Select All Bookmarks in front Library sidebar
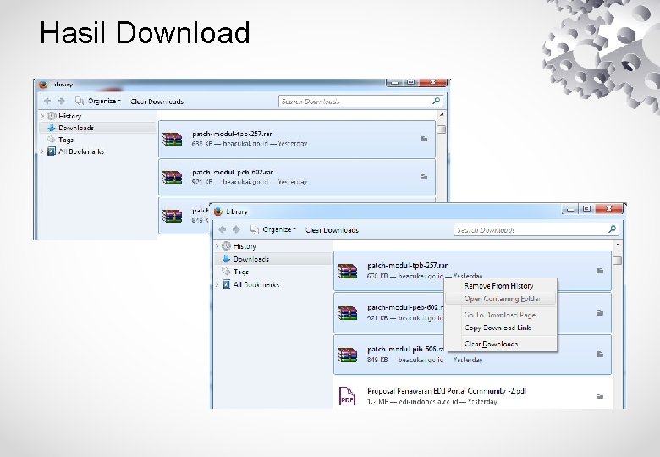 (x=256, y=284)
